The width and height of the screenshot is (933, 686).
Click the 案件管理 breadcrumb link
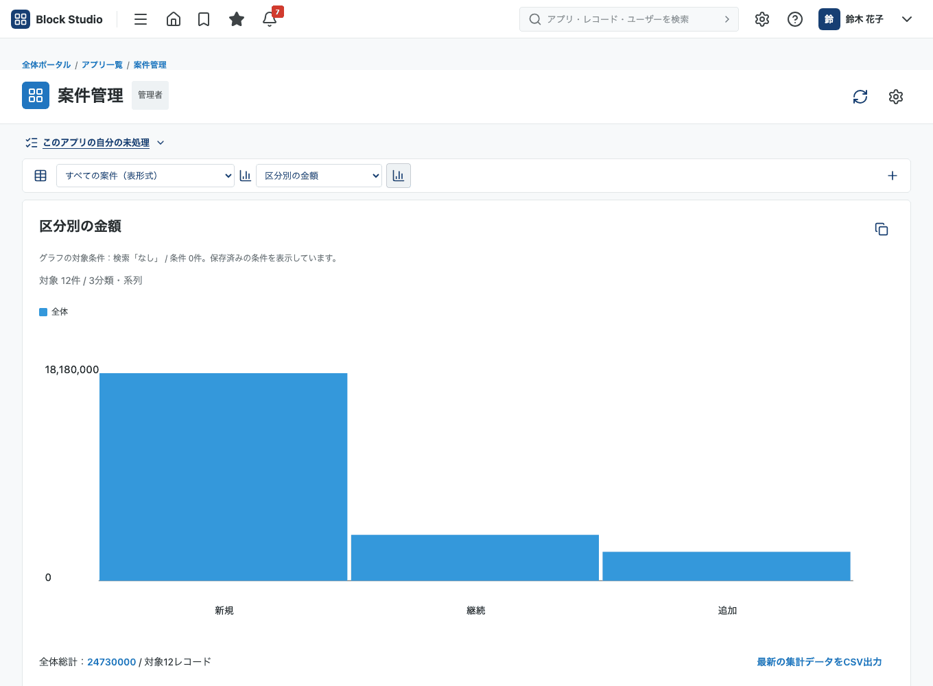[x=150, y=64]
